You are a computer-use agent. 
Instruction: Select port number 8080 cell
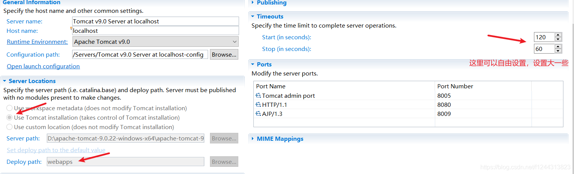[x=483, y=105]
